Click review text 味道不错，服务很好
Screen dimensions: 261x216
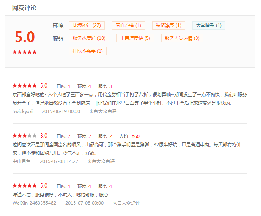tap(60, 195)
